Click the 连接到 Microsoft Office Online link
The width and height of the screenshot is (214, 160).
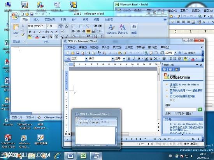184,86
